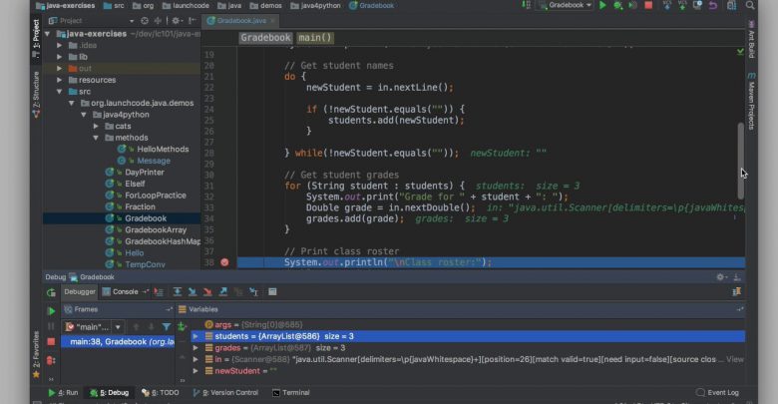Open the Terminal tool window

[291, 393]
